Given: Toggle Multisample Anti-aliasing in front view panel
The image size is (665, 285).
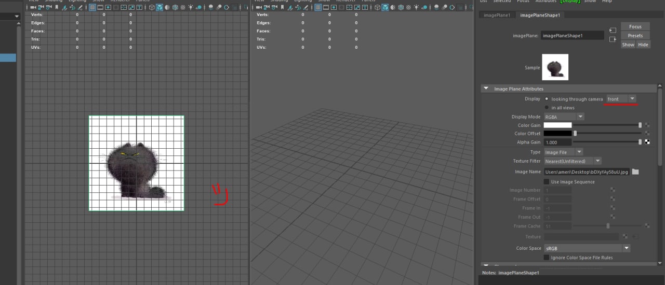Looking at the screenshot, I should [x=227, y=7].
